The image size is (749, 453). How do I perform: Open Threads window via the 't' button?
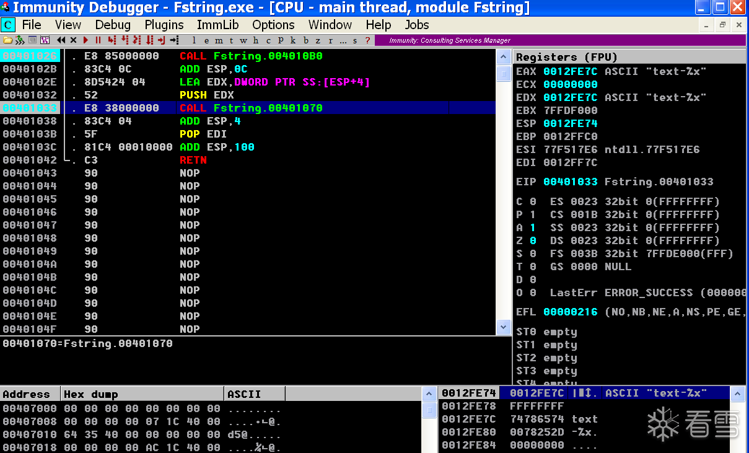(x=231, y=40)
